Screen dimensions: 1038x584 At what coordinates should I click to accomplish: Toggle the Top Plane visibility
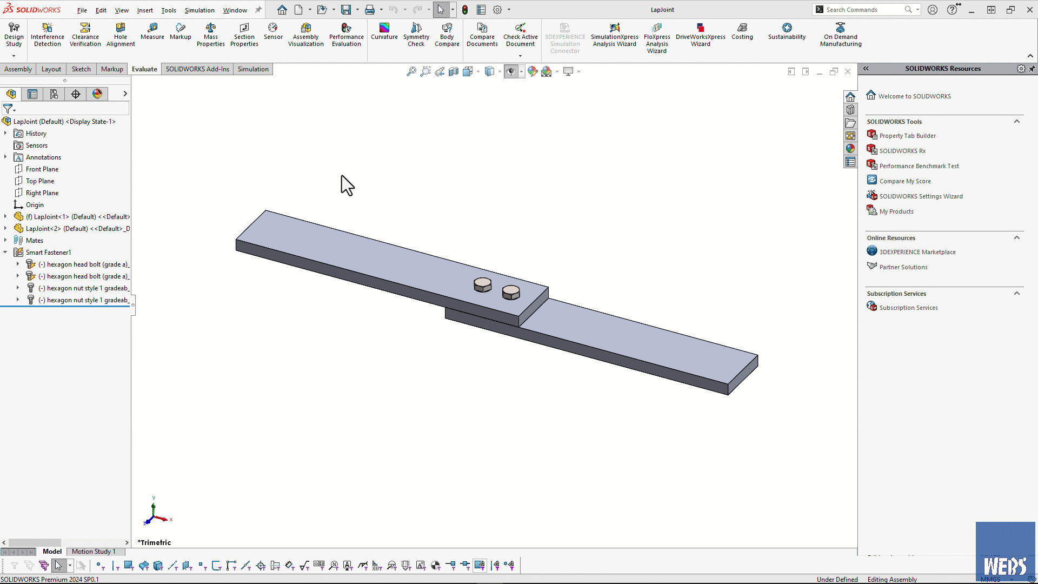[x=40, y=181]
